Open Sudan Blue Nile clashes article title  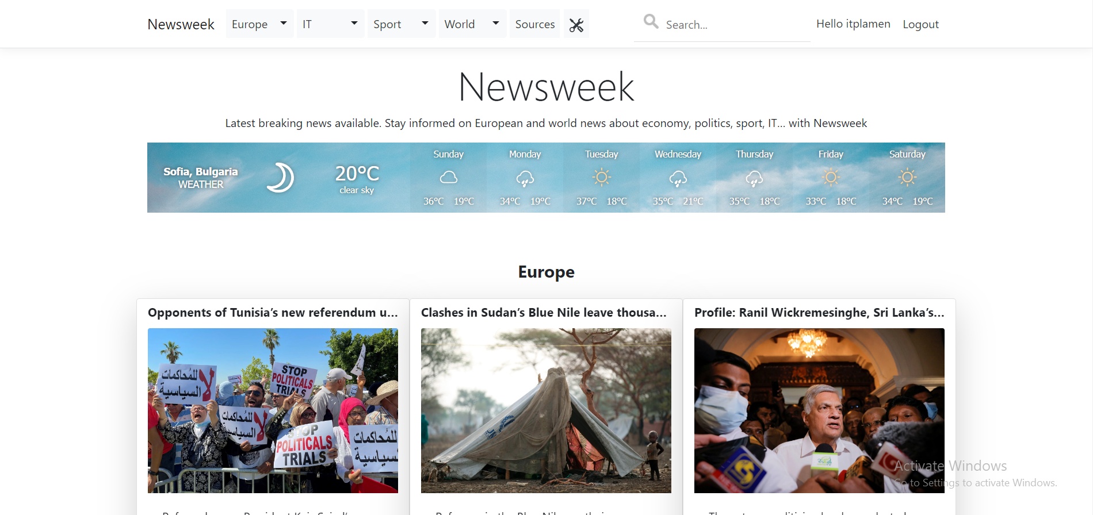click(544, 312)
